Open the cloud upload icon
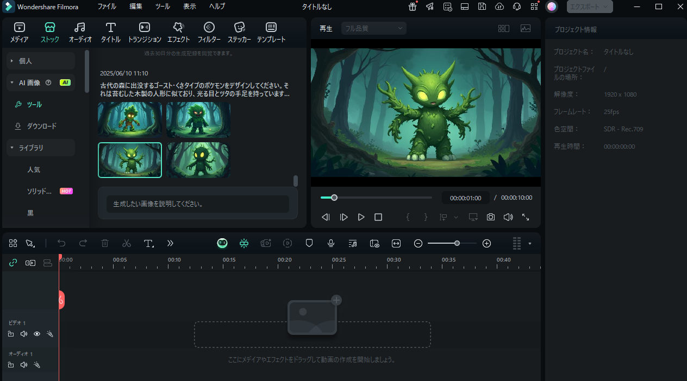This screenshot has width=687, height=381. point(499,7)
